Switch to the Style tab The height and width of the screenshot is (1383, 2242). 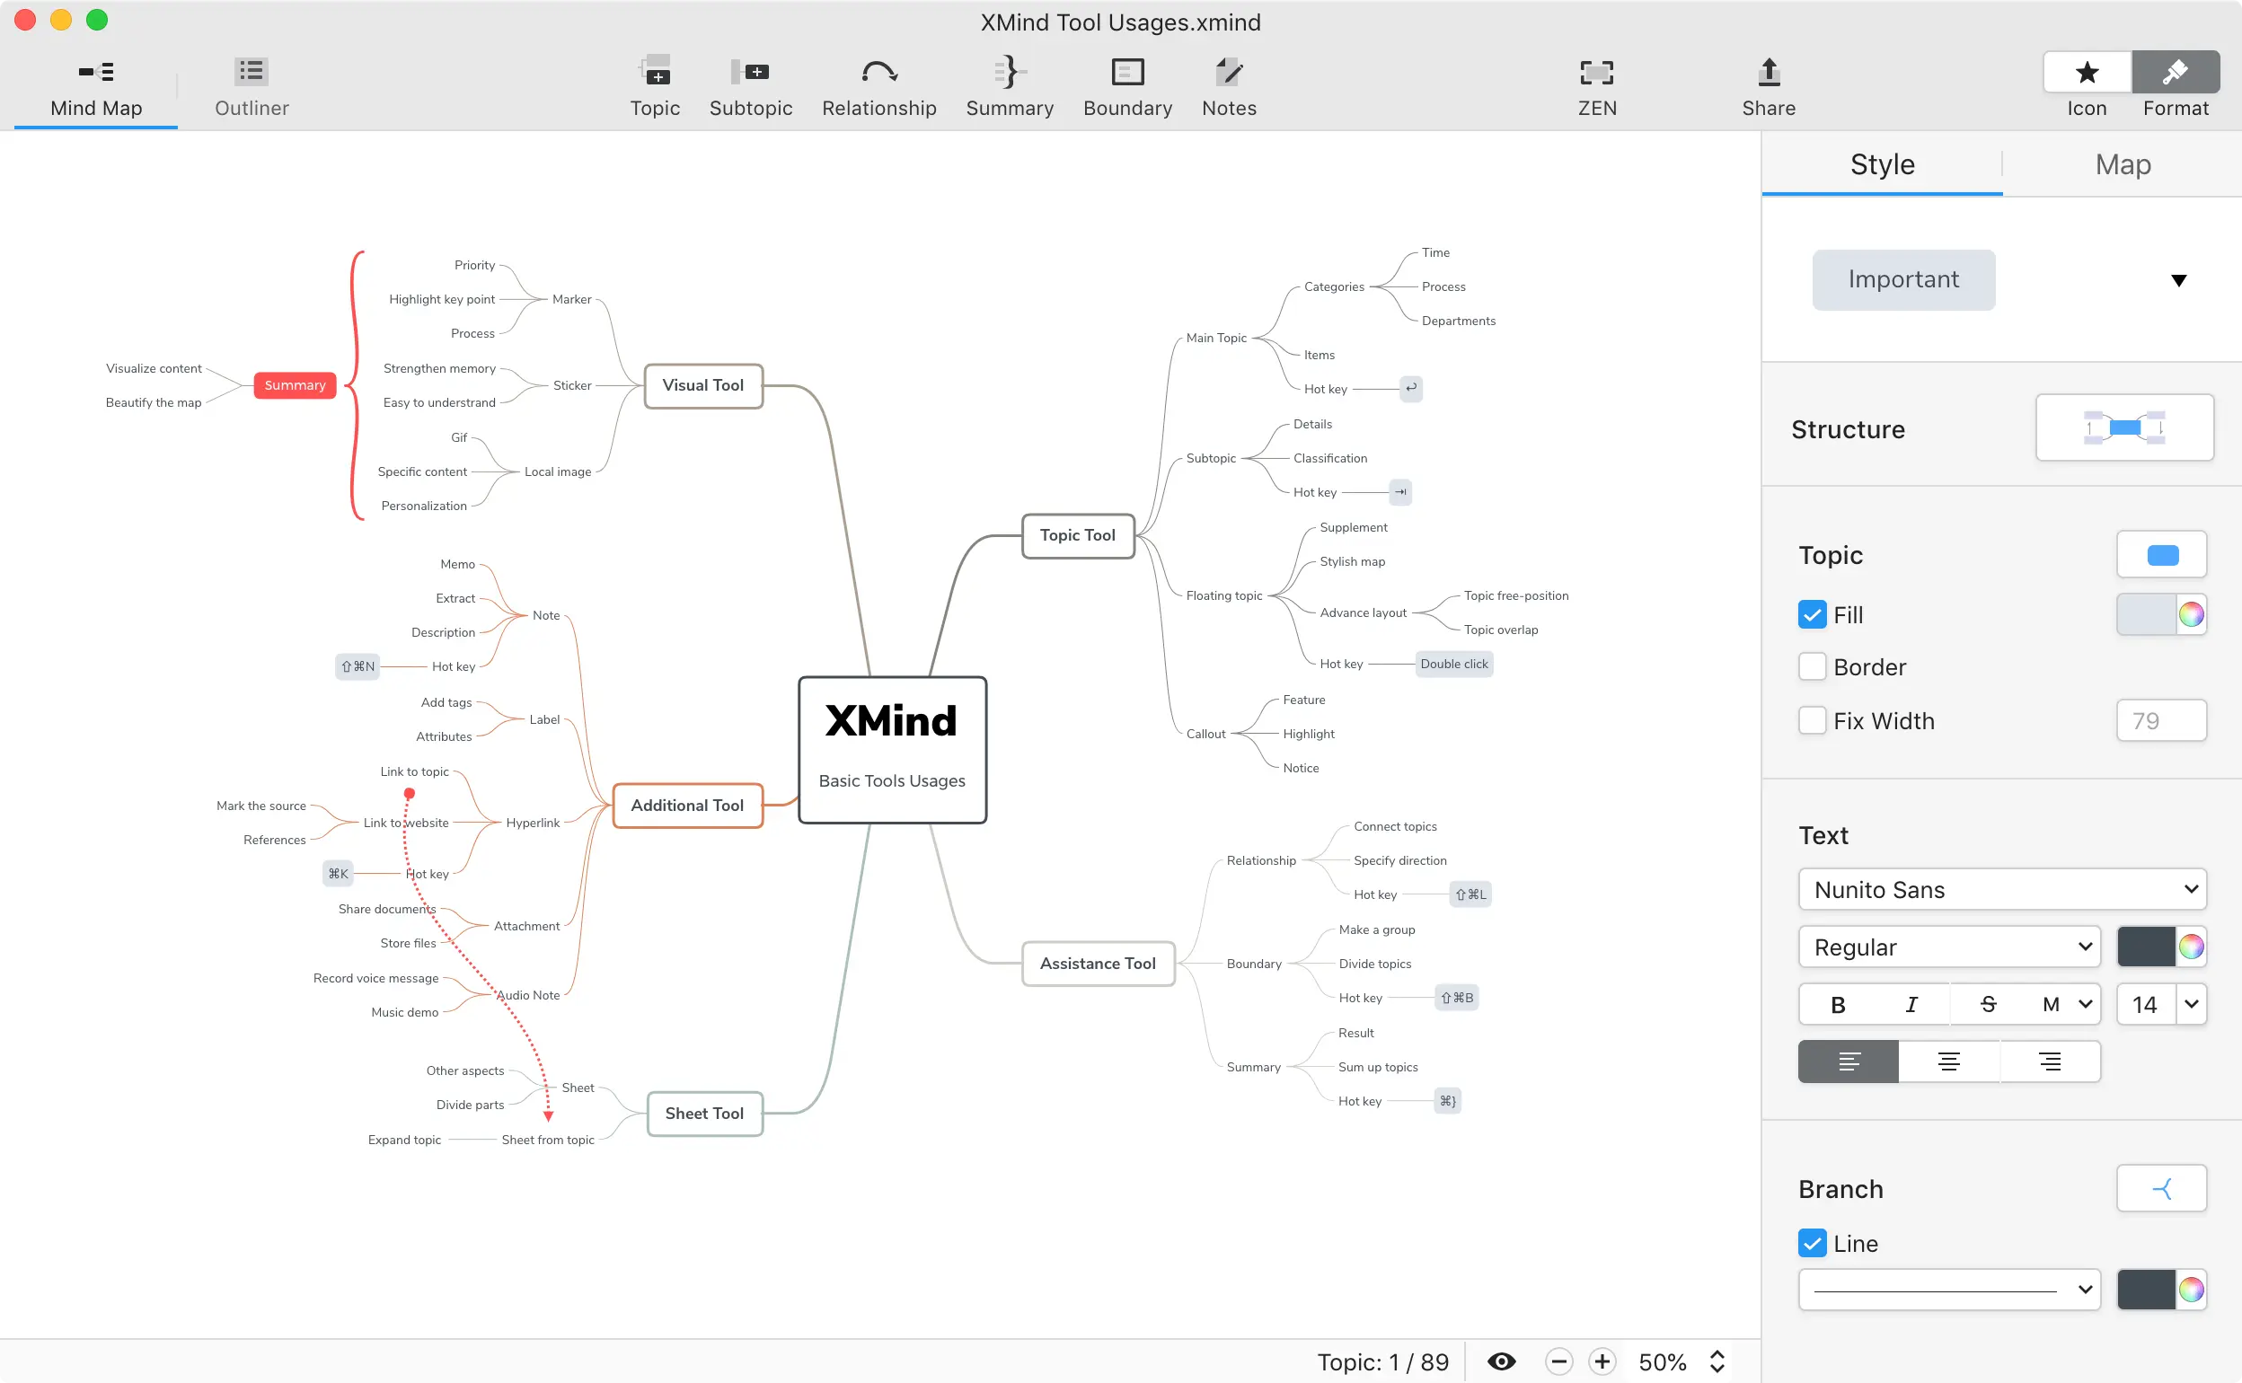click(1884, 163)
